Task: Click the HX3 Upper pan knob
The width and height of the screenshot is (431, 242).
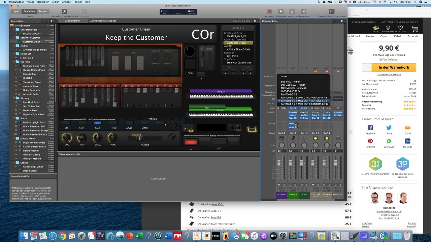Action: (x=282, y=145)
